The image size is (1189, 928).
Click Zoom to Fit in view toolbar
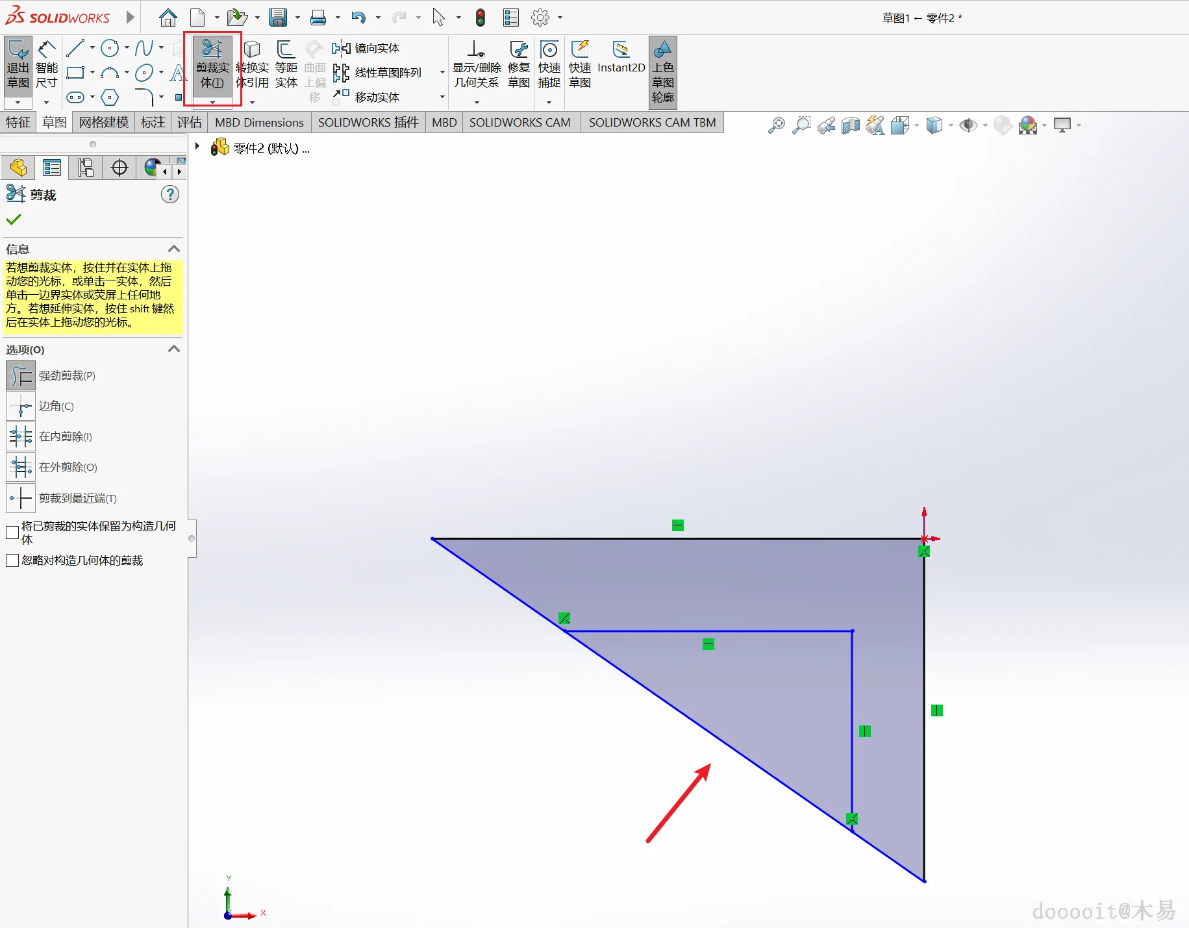point(777,125)
